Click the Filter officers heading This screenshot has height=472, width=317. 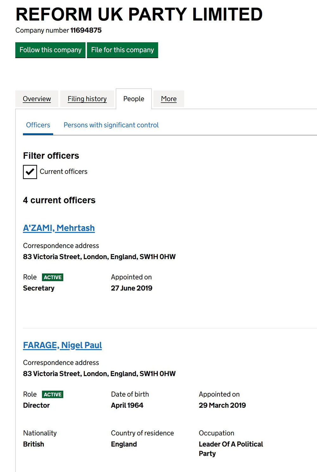51,156
